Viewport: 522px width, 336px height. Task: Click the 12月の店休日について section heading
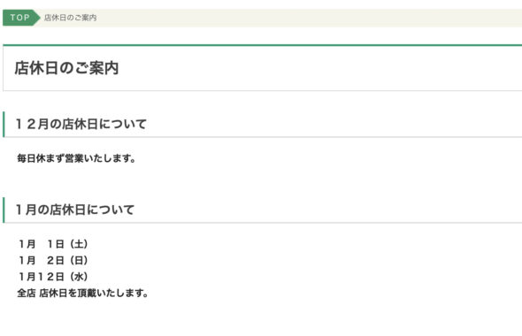coord(81,124)
